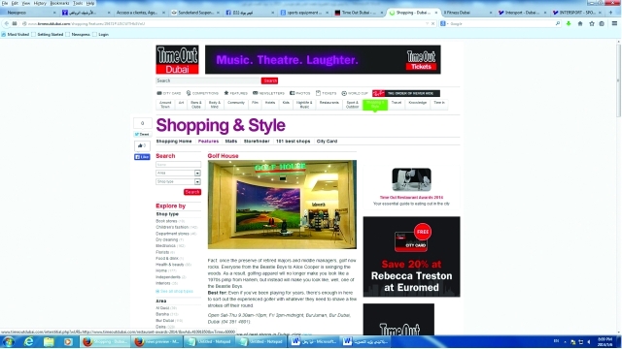The height and width of the screenshot is (349, 622).
Task: Open the Storefinder link
Action: 257,142
